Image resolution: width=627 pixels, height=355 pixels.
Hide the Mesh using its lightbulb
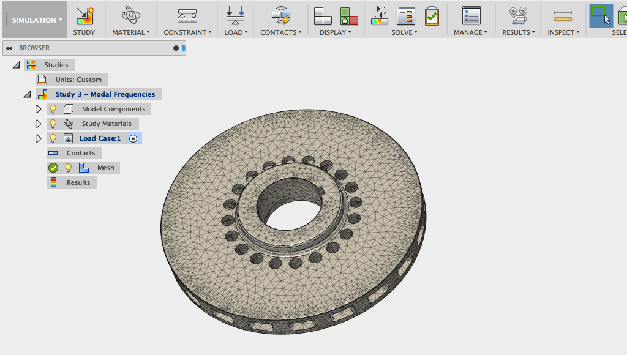point(69,168)
